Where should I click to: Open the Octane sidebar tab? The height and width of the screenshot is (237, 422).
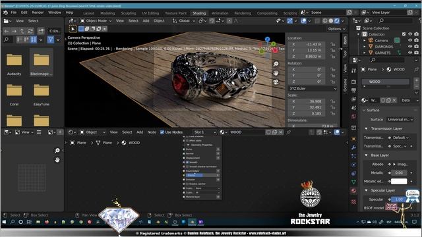tap(345, 85)
